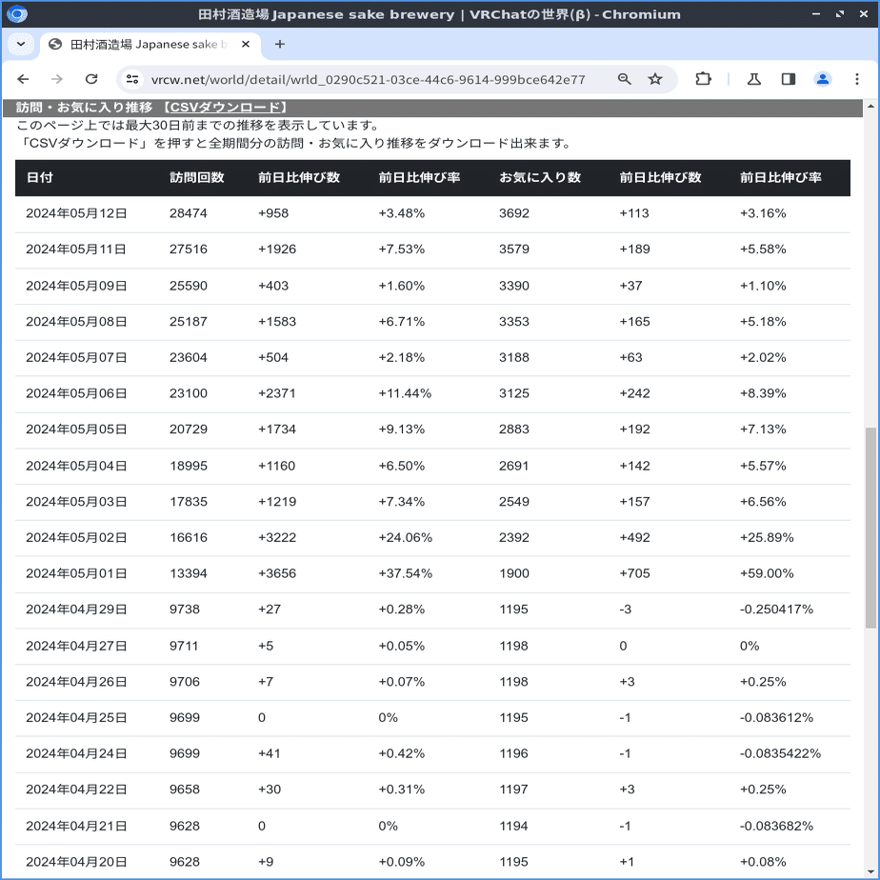880x880 pixels.
Task: Select date cell 2024年05月11日
Action: (x=76, y=250)
